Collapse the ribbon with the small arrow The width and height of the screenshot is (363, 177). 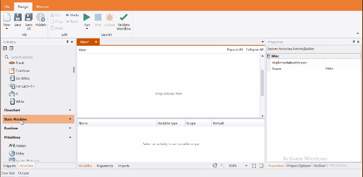(x=358, y=33)
